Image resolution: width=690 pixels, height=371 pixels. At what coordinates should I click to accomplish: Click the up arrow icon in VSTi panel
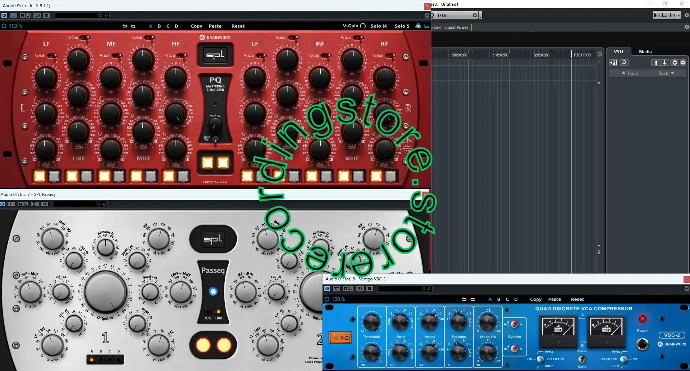pyautogui.click(x=656, y=63)
